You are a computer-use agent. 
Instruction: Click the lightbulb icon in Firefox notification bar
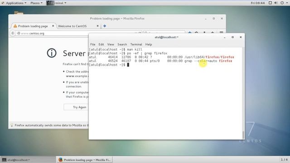tap(12, 125)
